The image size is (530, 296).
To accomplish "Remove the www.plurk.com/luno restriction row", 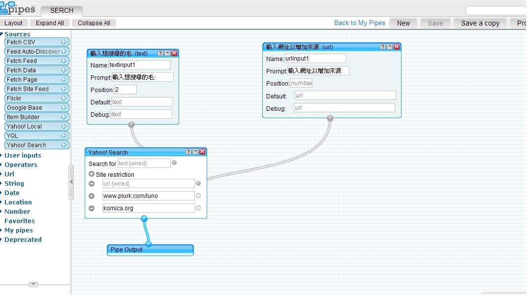I will (x=92, y=196).
